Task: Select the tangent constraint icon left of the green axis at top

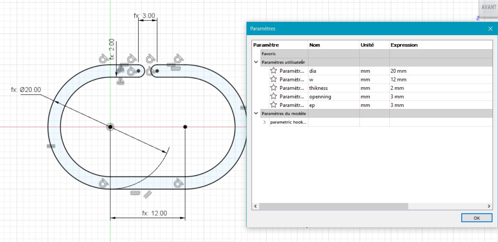Action: [103, 59]
